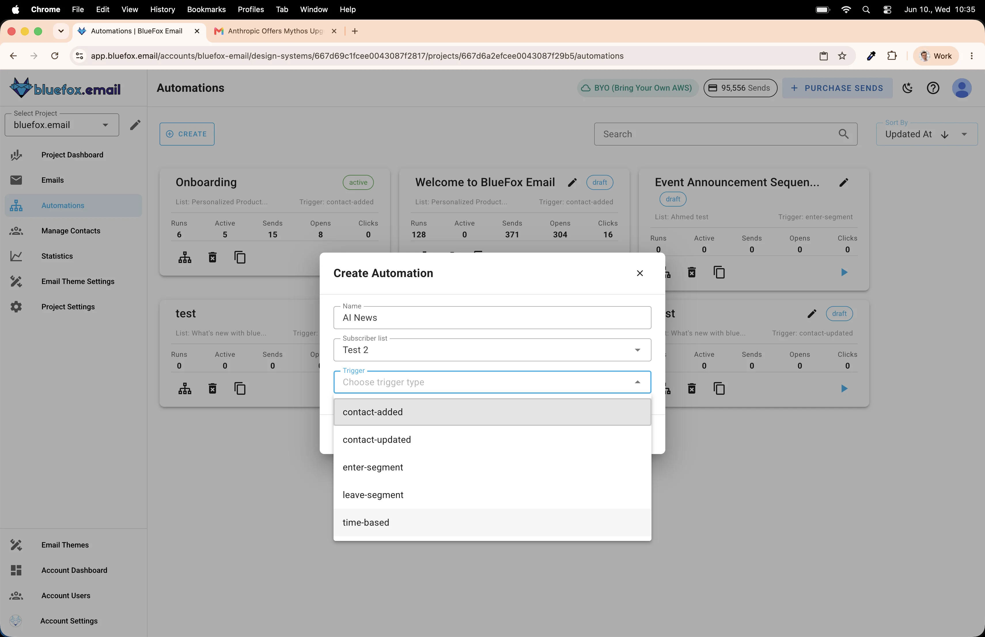Edit Event Announcement Sequence name pencil

[844, 182]
